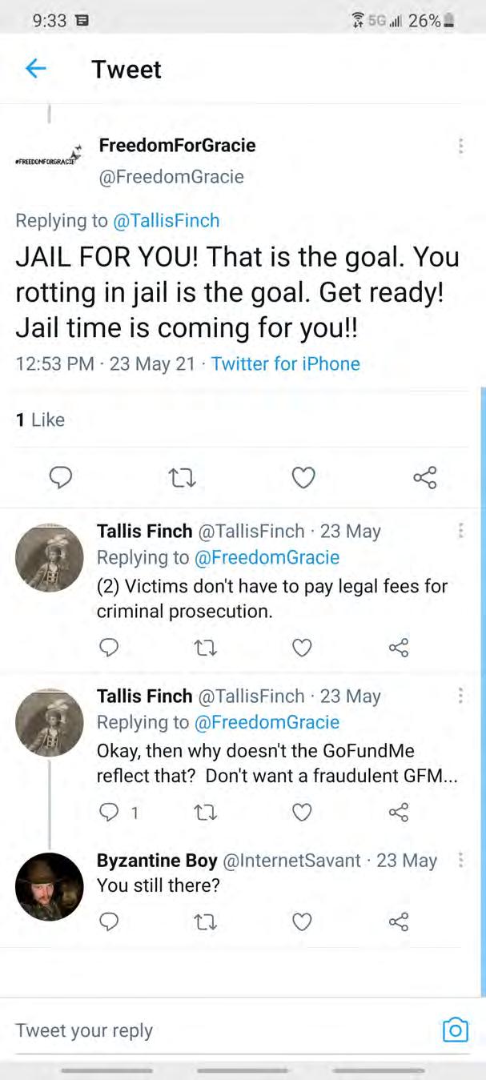486x1080 pixels.
Task: Like Byzantine Boy's 'You still there?' reply
Action: 302,922
